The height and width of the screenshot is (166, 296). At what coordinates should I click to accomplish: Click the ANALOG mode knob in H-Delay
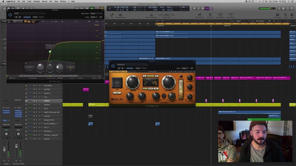(190, 97)
